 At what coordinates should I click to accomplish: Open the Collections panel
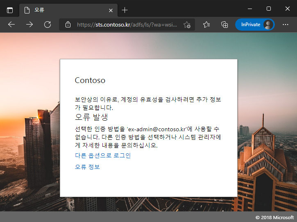coord(224,25)
